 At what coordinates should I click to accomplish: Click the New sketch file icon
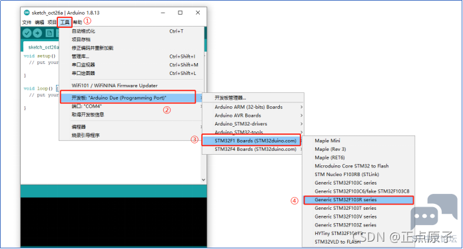click(x=49, y=33)
